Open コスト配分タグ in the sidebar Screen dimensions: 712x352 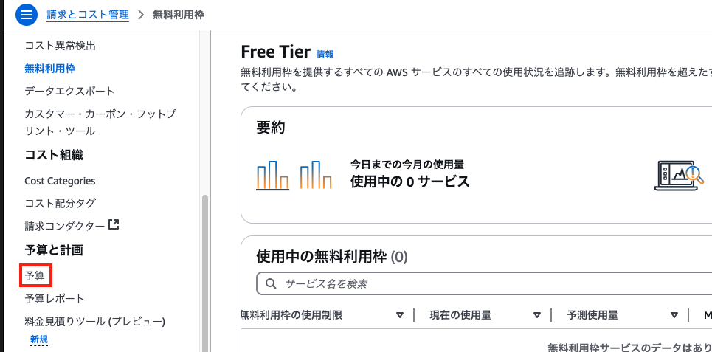coord(60,203)
